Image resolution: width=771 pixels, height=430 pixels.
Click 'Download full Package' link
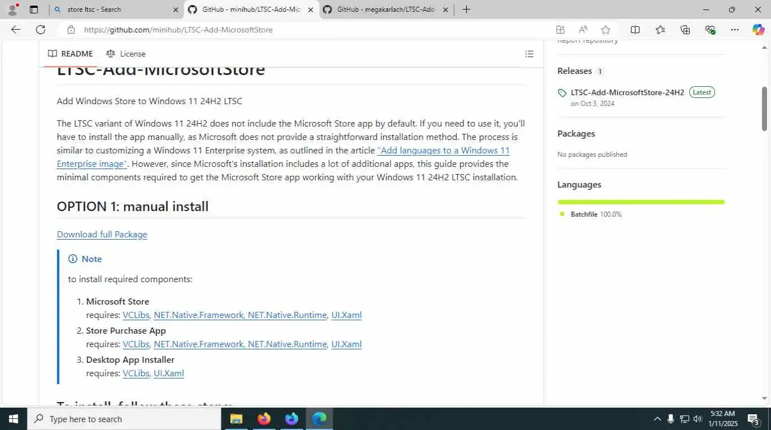click(102, 234)
